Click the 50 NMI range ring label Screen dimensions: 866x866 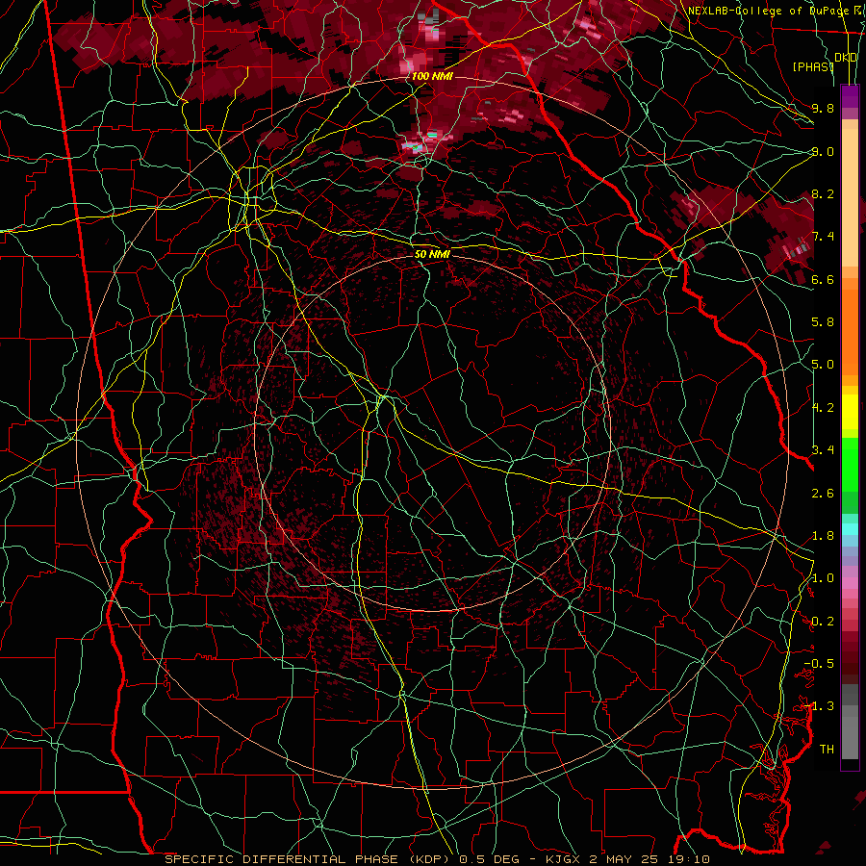point(432,254)
